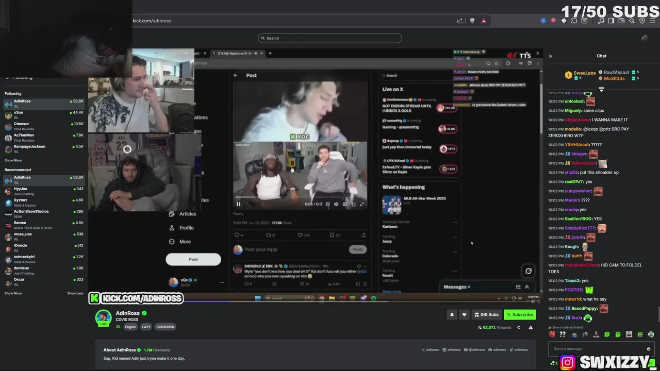Open ActionShowStudios in Recommended
This screenshot has width=660, height=371.
point(44,214)
